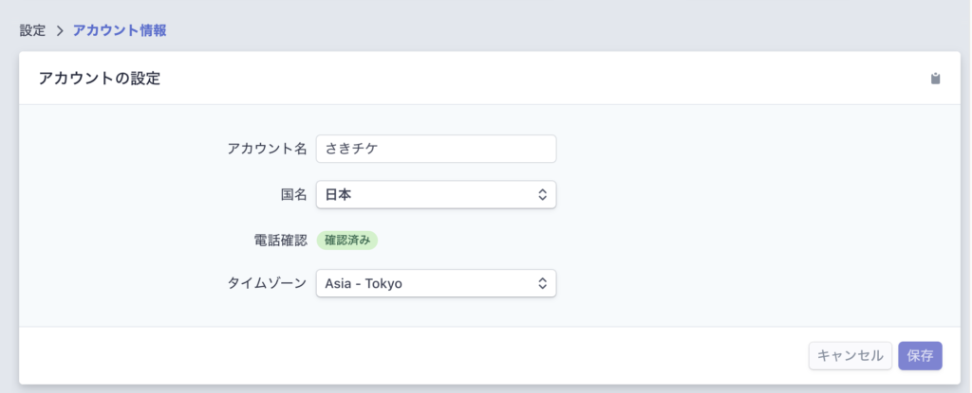Click the up-down arrows on タイムゾーン selector
The height and width of the screenshot is (393, 972).
542,283
